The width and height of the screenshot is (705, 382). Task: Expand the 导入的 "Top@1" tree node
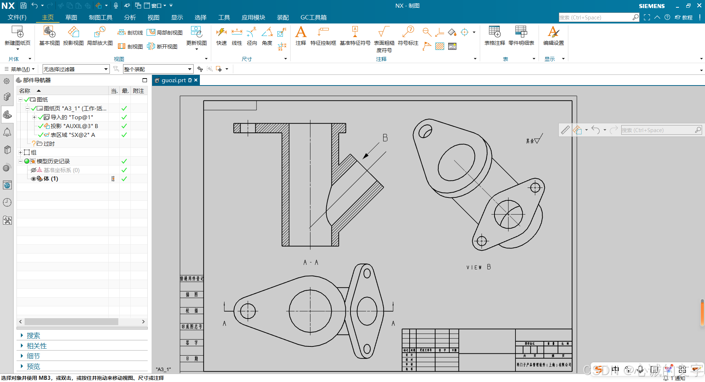(34, 117)
